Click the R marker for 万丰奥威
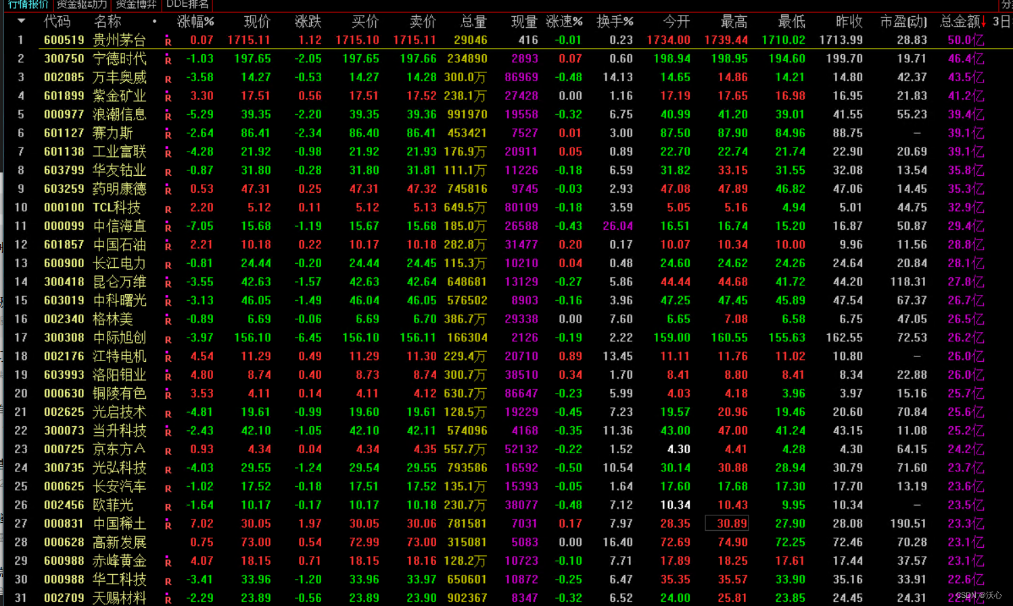The width and height of the screenshot is (1013, 606). [x=168, y=78]
